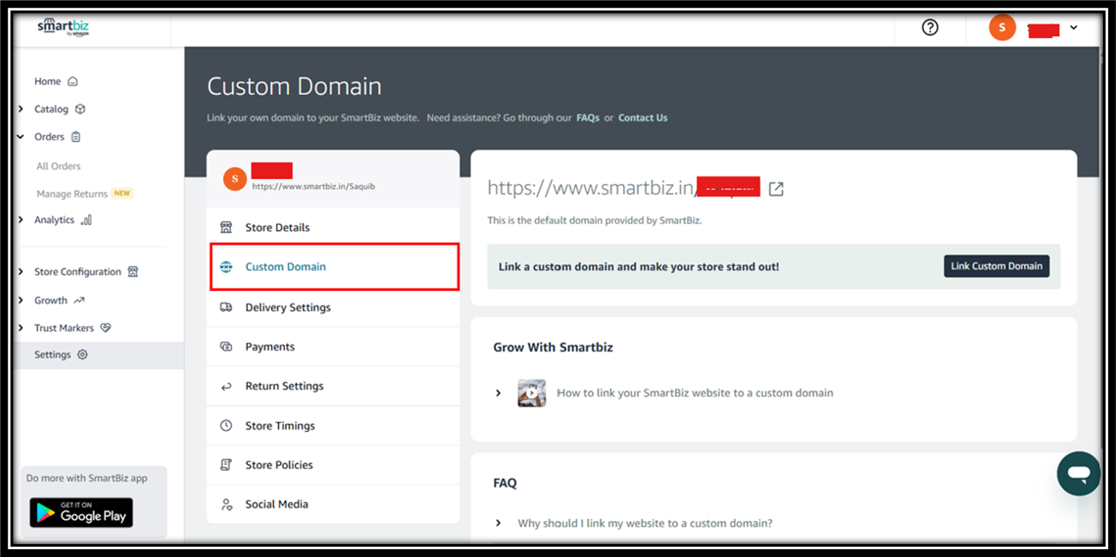This screenshot has width=1116, height=557.
Task: Click the SmartBiz logo
Action: pyautogui.click(x=63, y=28)
